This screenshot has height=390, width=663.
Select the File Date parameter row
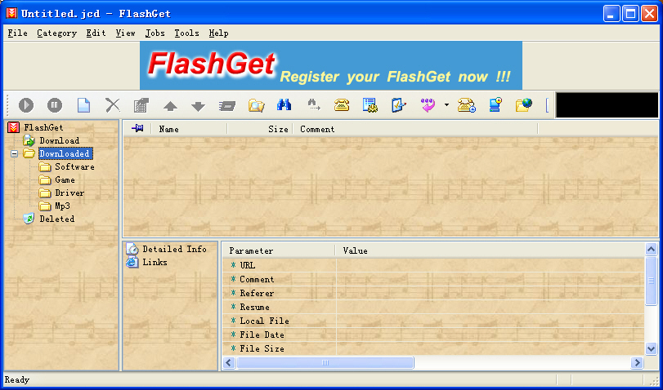434,335
